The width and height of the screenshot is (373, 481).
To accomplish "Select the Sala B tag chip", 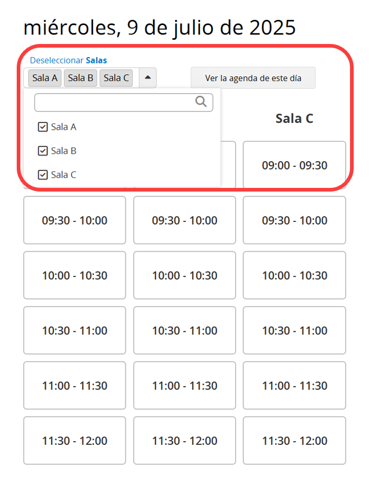I will [80, 78].
